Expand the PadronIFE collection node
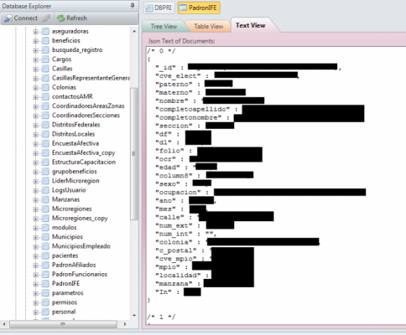Screen dimensions: 406x335 [x=35, y=284]
